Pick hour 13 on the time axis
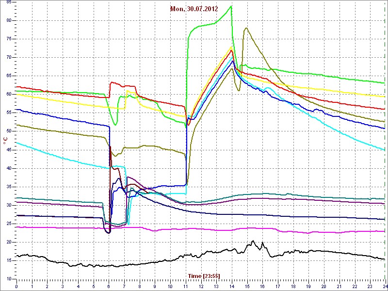 coord(216,286)
